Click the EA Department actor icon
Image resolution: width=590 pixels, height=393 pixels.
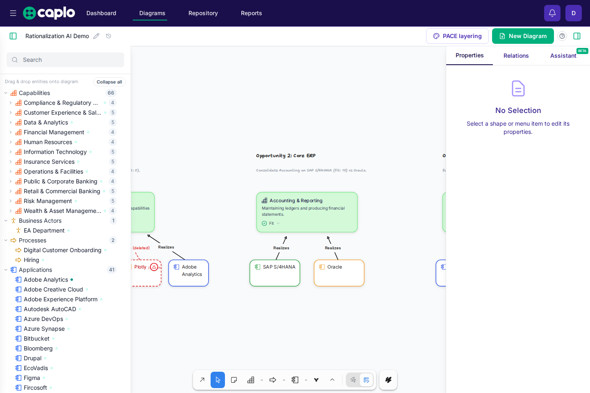click(18, 230)
